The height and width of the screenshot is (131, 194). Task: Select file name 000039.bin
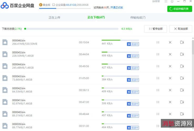point(19,124)
